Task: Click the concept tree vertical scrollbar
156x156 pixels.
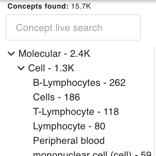Action: 155,101
